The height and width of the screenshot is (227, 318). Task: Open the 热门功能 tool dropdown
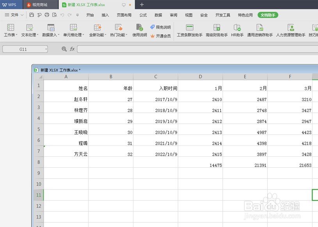(x=119, y=30)
